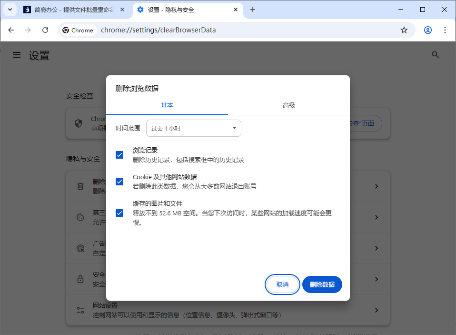The width and height of the screenshot is (456, 335).
Task: Open Chrome's three-dot menu
Action: pyautogui.click(x=445, y=30)
